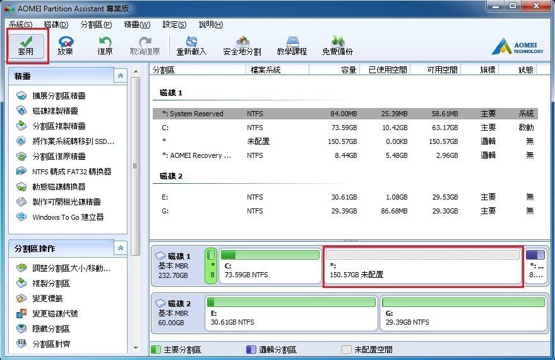Click the E: 30.61GB NTFS disk block

pyautogui.click(x=291, y=314)
